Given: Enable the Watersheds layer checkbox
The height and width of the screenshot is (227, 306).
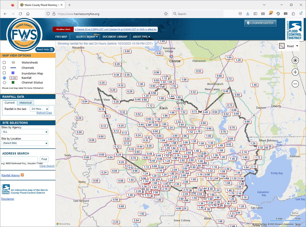Looking at the screenshot, I should pyautogui.click(x=4, y=62).
